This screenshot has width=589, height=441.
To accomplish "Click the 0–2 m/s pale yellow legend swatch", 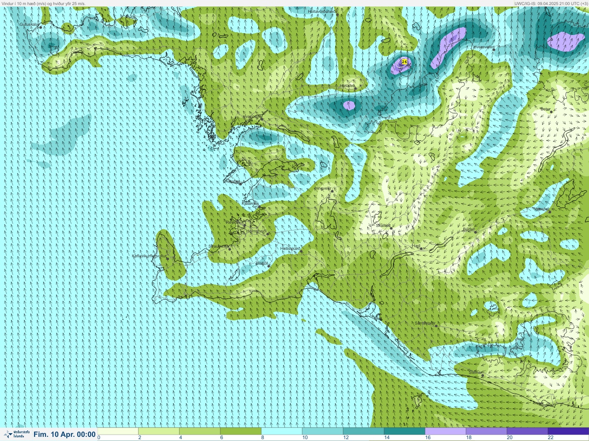I will [118, 431].
